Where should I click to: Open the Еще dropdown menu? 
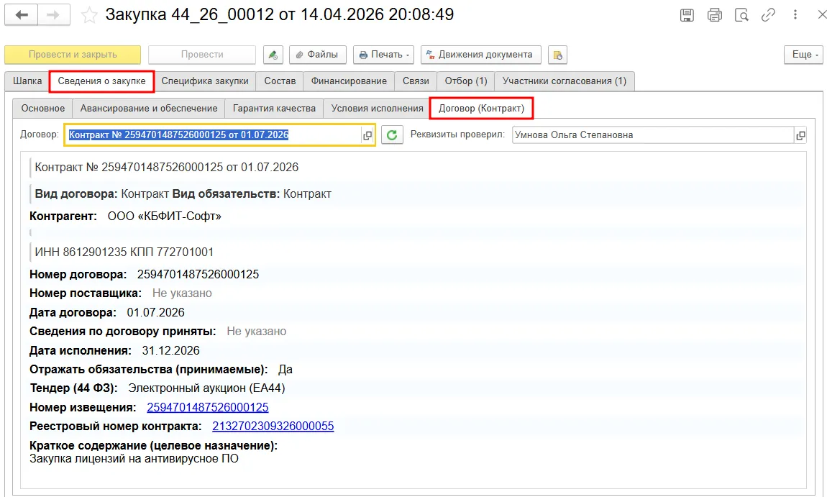[x=803, y=55]
